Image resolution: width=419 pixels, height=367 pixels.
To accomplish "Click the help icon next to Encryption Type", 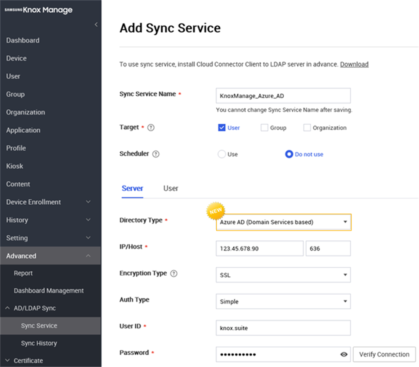I will click(x=174, y=273).
